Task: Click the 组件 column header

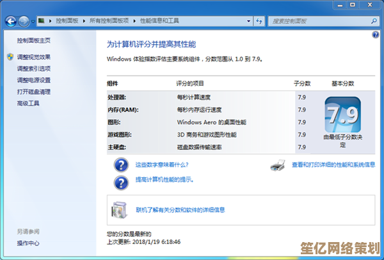Action: tap(113, 83)
